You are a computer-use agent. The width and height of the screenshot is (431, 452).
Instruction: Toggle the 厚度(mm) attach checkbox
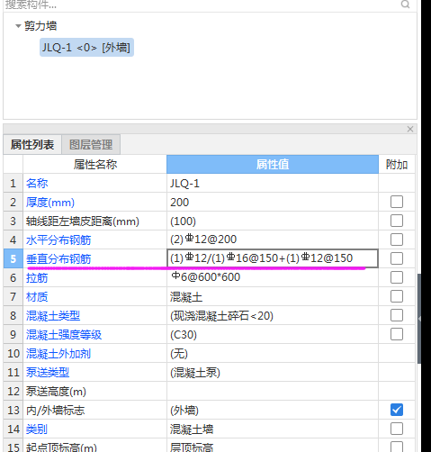pos(397,202)
